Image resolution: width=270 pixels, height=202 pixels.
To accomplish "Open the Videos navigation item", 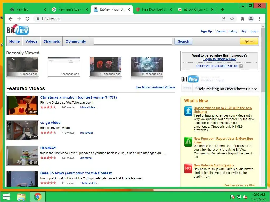I will pyautogui.click(x=31, y=41).
